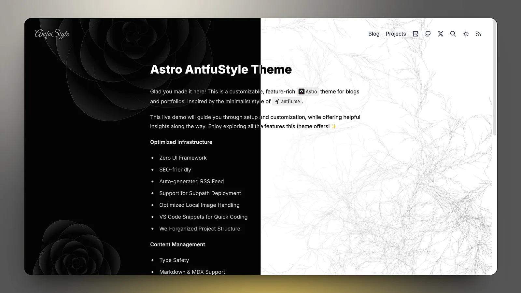Toggle light/dark theme sun icon
Image resolution: width=521 pixels, height=293 pixels.
(466, 34)
